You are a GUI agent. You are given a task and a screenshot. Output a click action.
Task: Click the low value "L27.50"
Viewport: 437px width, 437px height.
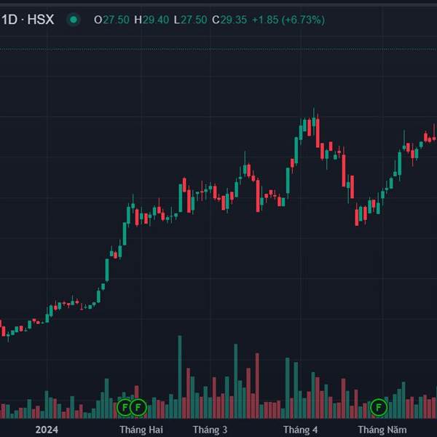pyautogui.click(x=190, y=20)
